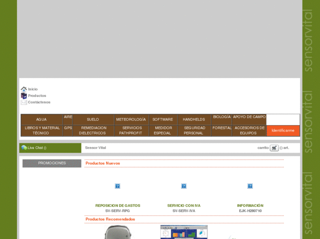The width and height of the screenshot is (320, 239).
Task: Open SERVICIOS PATHPROFIT category
Action: pos(131,131)
